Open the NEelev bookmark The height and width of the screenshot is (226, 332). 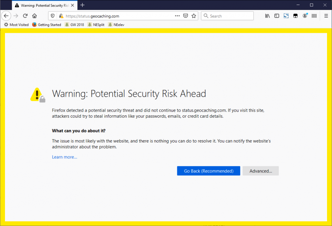click(x=116, y=25)
